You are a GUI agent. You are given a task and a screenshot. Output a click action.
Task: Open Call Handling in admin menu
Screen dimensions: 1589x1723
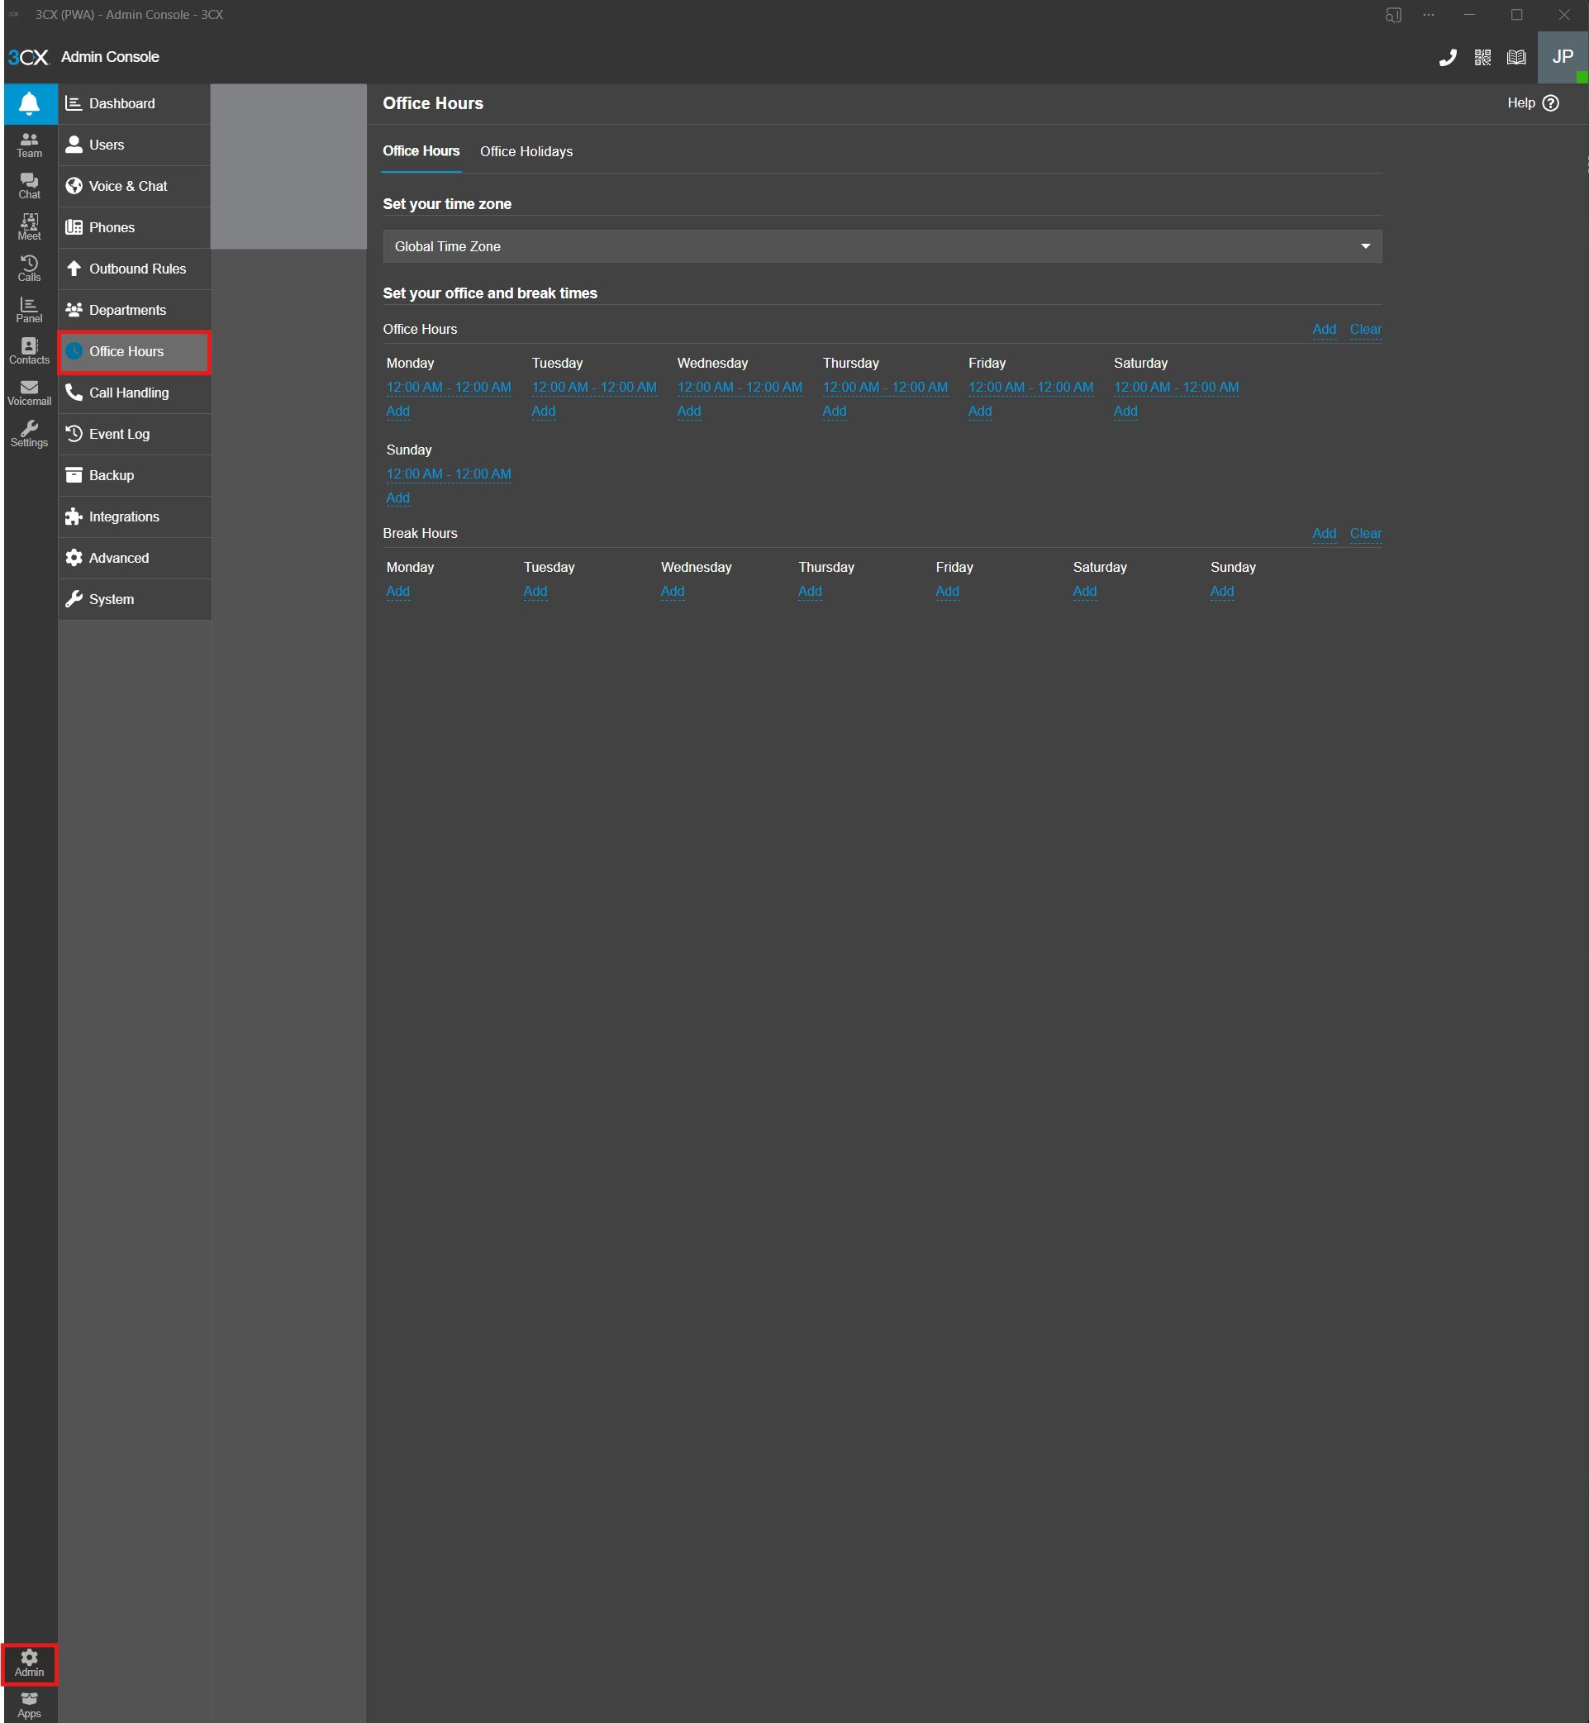point(129,393)
